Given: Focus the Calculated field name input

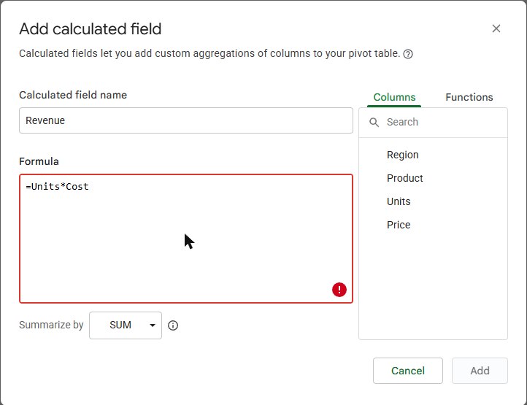Looking at the screenshot, I should click(186, 120).
